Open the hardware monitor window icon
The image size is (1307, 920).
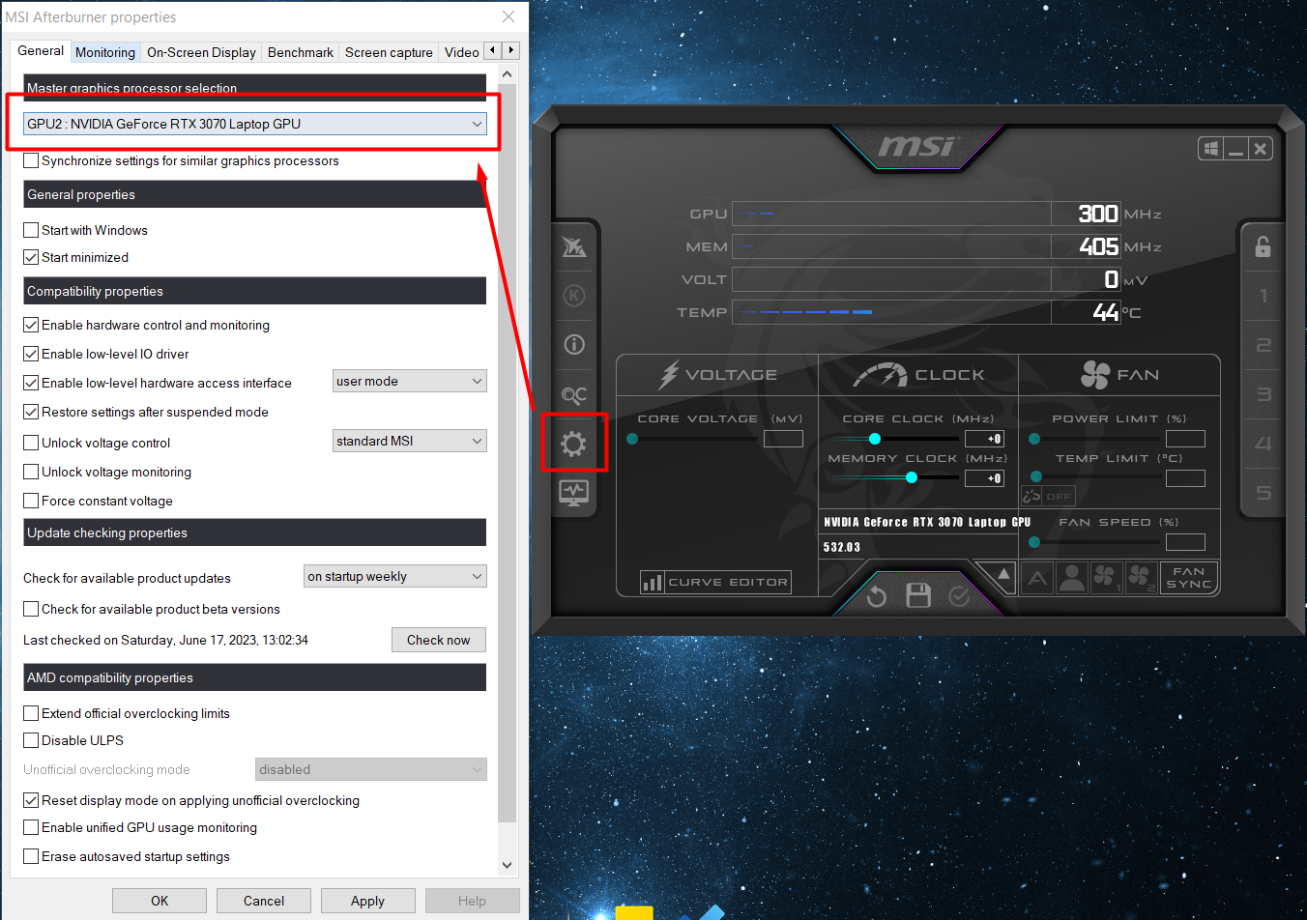click(x=574, y=493)
